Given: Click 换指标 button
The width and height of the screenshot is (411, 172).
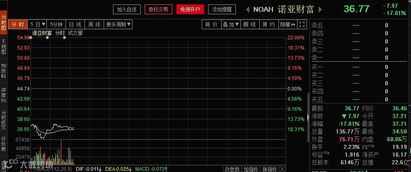Looking at the screenshot, I should (270, 169).
